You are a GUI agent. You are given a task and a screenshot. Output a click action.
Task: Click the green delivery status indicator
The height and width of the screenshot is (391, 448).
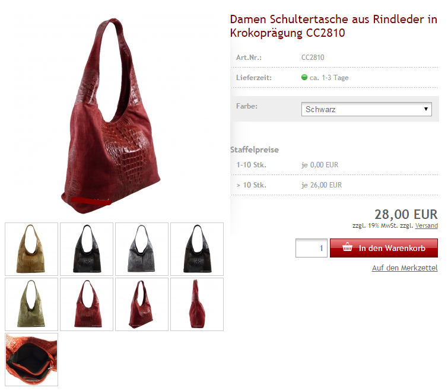pyautogui.click(x=304, y=77)
